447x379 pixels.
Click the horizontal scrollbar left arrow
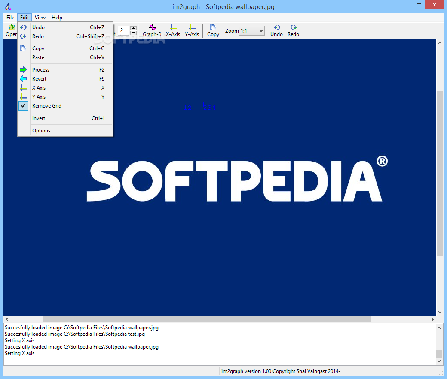click(x=7, y=319)
